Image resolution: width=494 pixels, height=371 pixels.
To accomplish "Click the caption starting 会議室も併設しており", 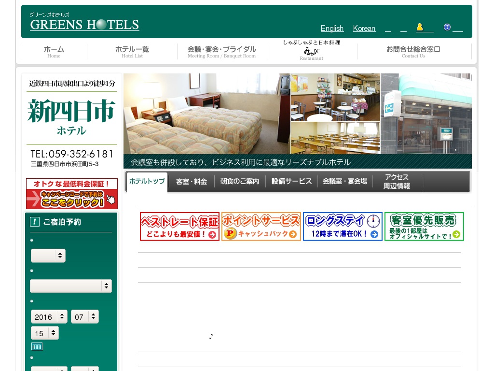I will tap(241, 162).
